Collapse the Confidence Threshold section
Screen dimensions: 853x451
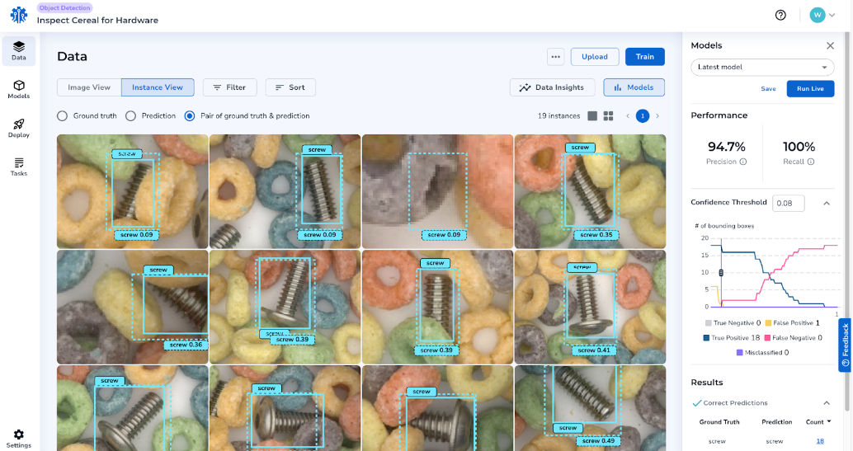click(827, 204)
